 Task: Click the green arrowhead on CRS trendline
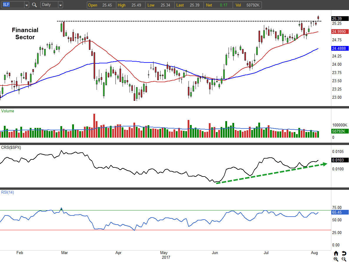(325, 164)
